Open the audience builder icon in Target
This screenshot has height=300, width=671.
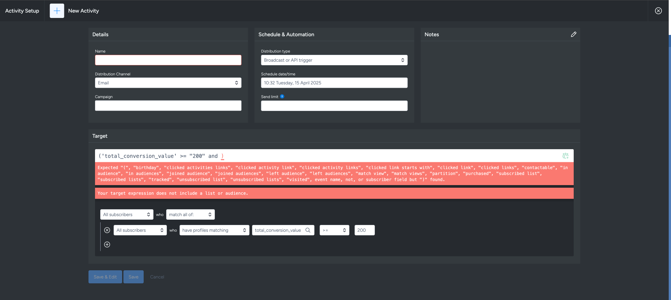[565, 156]
